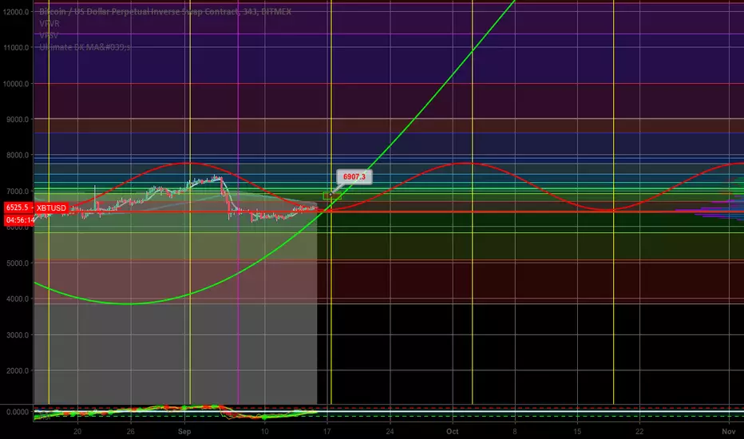Click the Sep label on time axis
Screen dimensions: 744x439
pyautogui.click(x=184, y=431)
